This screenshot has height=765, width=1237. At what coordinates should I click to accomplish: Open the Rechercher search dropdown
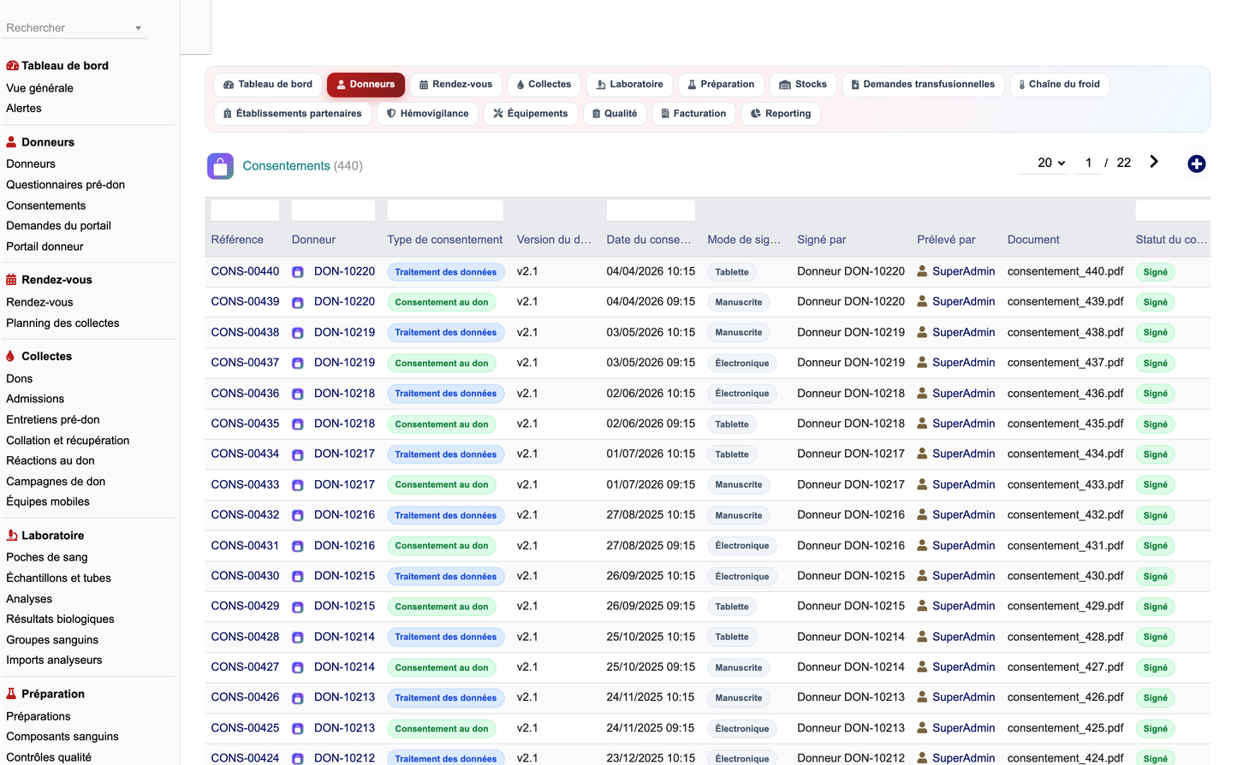tap(74, 28)
